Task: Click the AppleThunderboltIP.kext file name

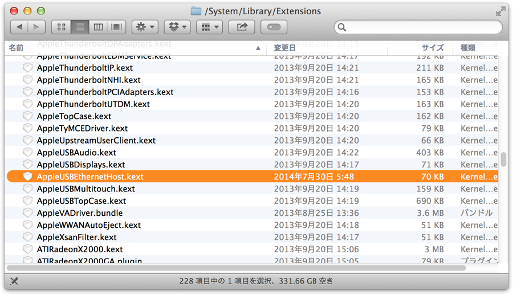Action: (x=85, y=68)
